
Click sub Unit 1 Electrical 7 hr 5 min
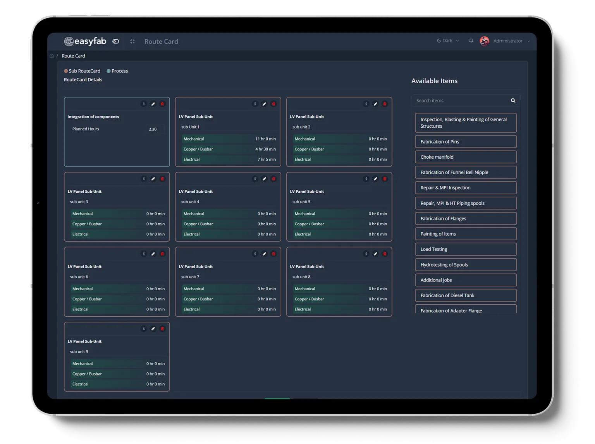[229, 159]
